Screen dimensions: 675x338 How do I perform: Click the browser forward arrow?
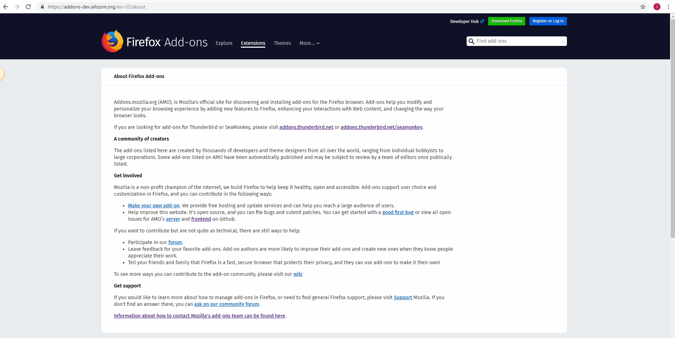click(17, 7)
